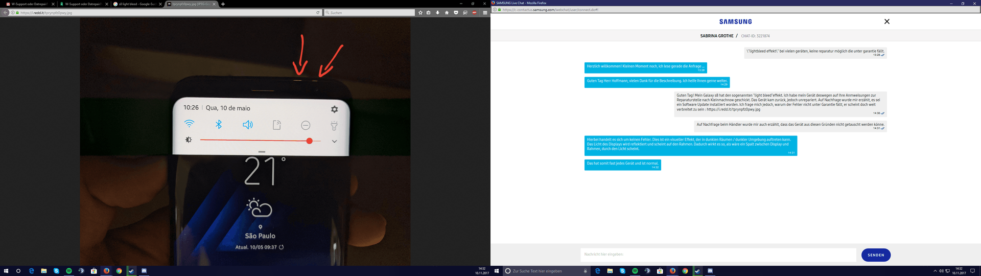Image resolution: width=981 pixels, height=276 pixels.
Task: Click the Pocket icon in toolbar
Action: pos(456,13)
